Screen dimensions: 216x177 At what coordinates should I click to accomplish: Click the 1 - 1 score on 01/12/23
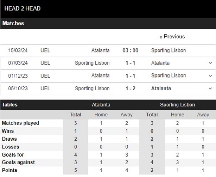pos(130,76)
